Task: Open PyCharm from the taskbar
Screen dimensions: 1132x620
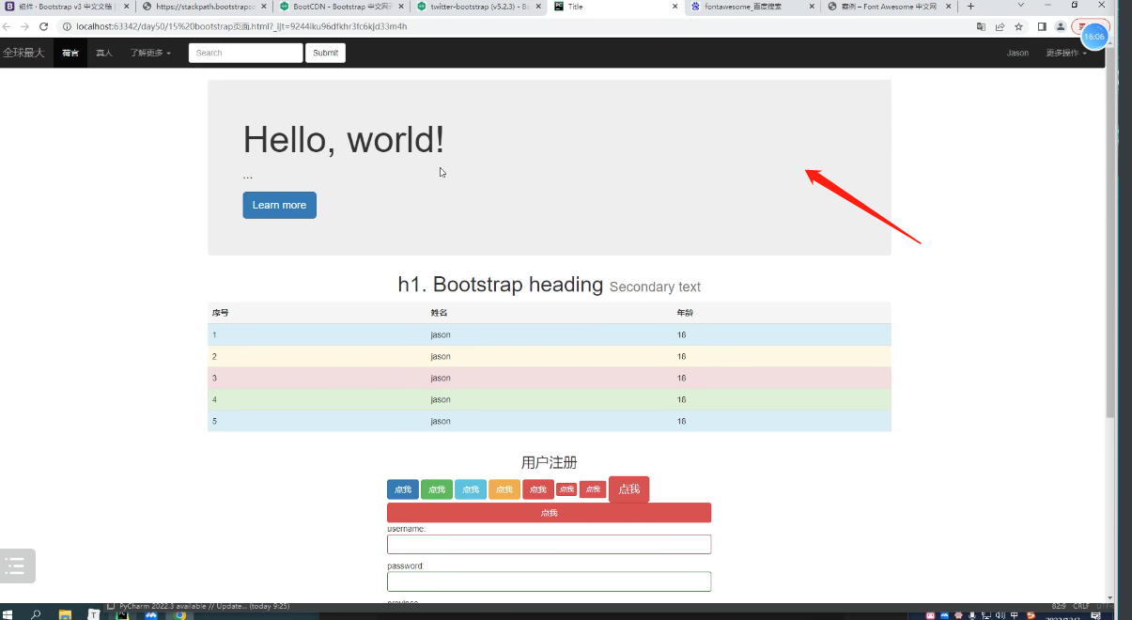Action: tap(122, 615)
